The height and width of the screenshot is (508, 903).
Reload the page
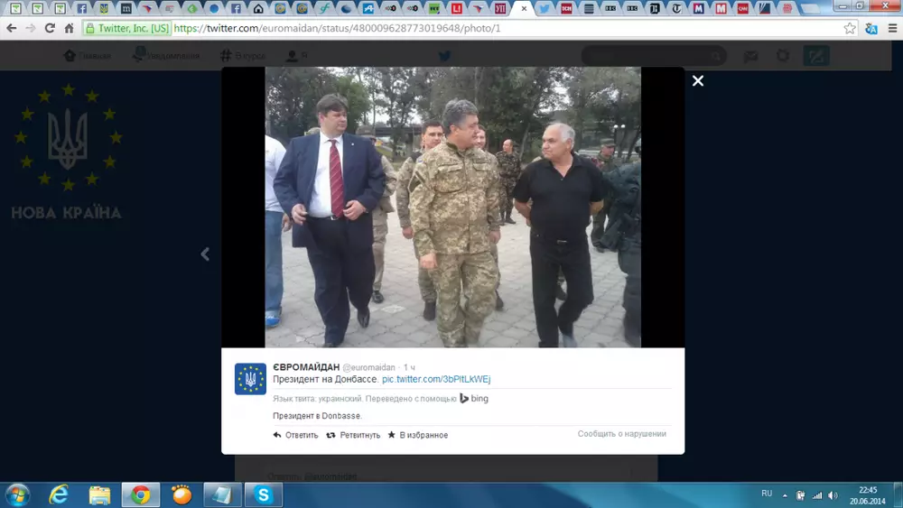click(50, 28)
